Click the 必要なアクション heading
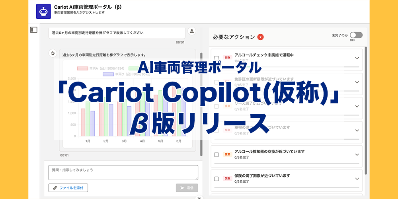 pyautogui.click(x=234, y=37)
